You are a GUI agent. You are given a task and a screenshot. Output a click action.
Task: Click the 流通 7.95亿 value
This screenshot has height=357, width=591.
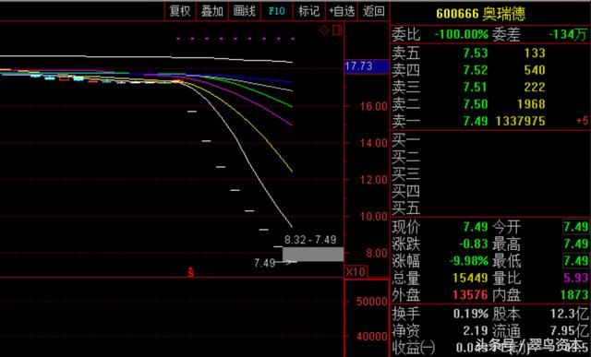pos(569,330)
